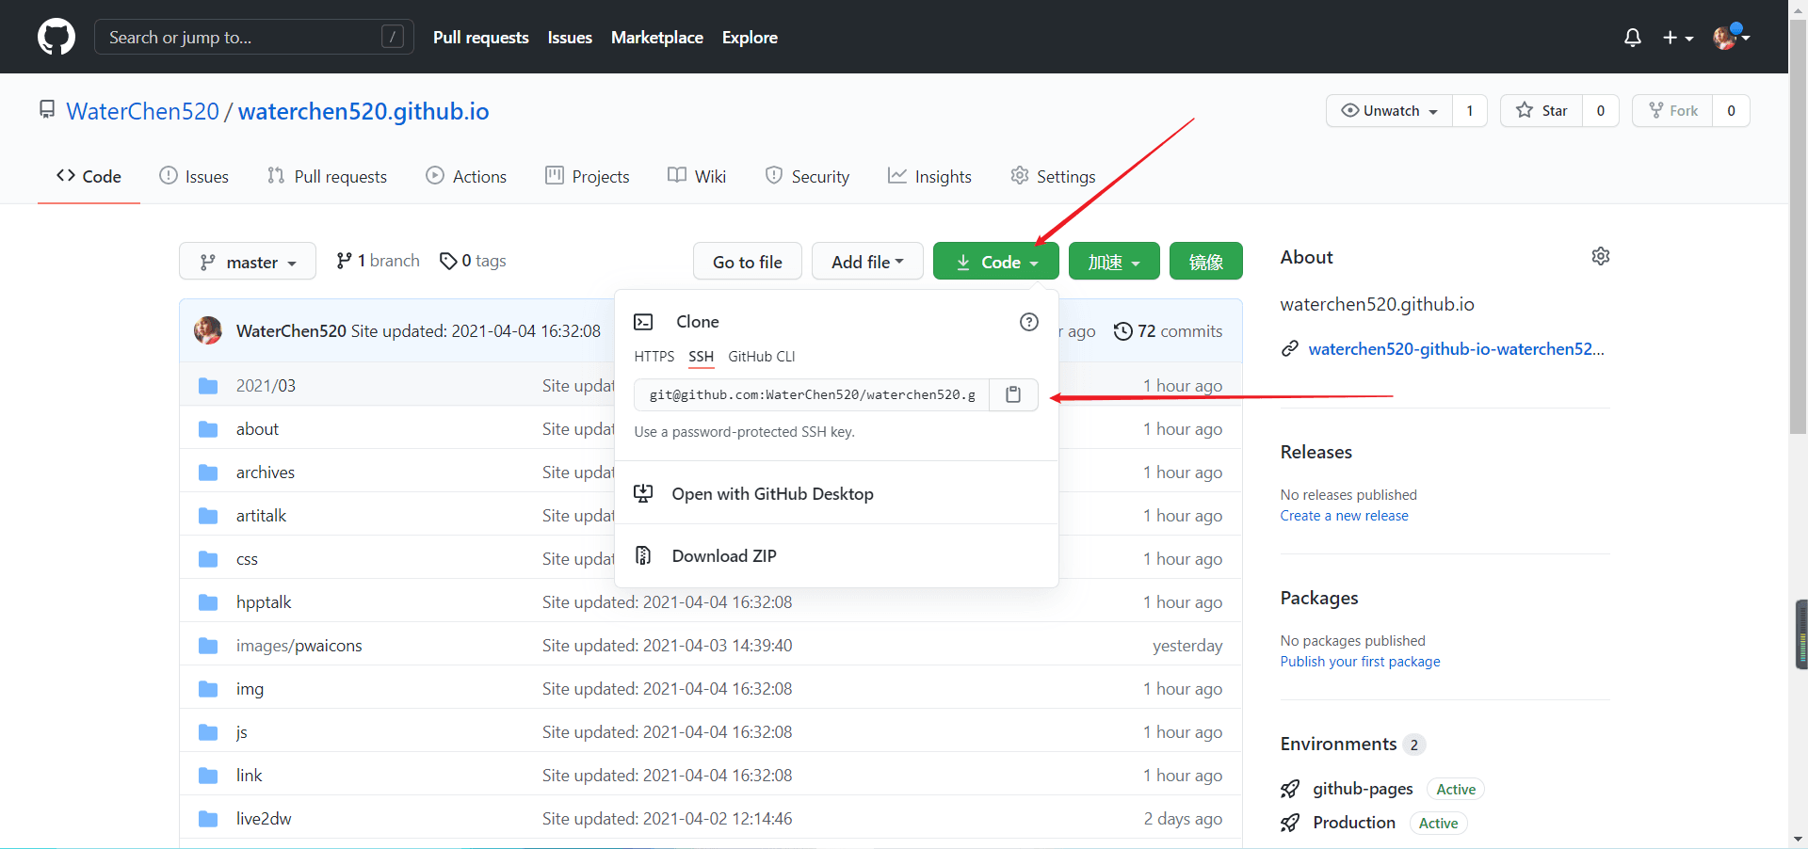Open the live2dw folder
The image size is (1808, 849).
coord(264,819)
